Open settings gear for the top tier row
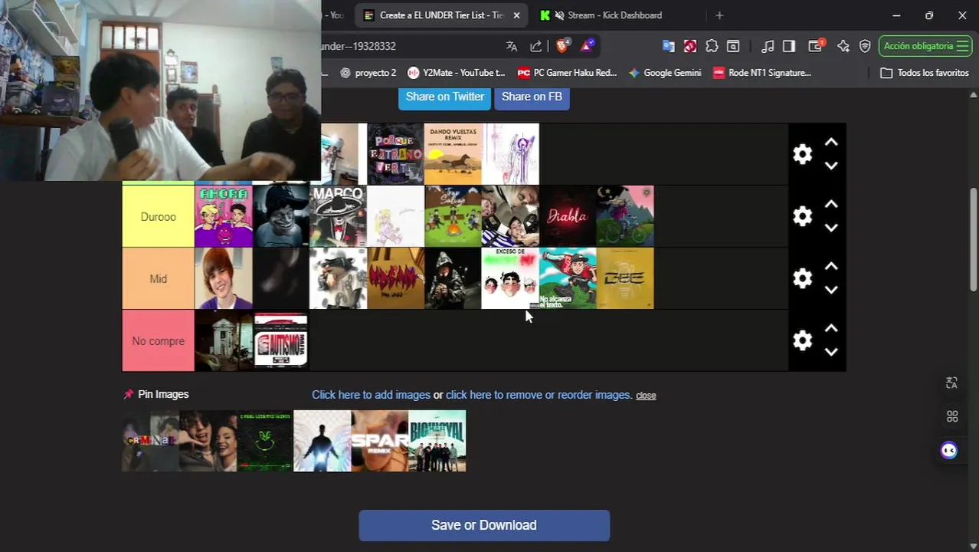Screen dimensions: 979x552 pos(802,154)
